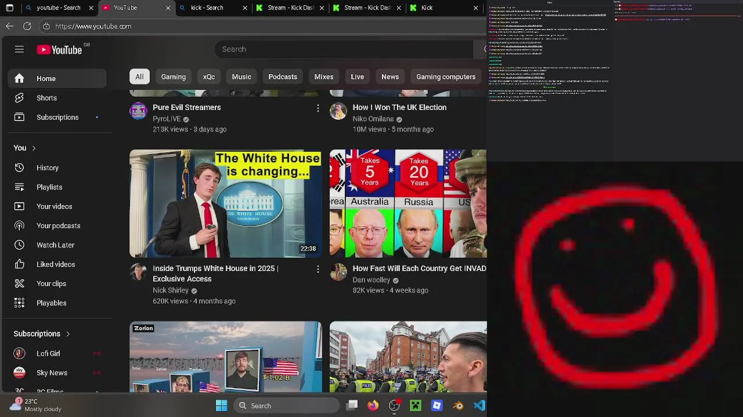Open video title Pure Evil Streamers
Viewport: 743px width, 417px height.
click(x=187, y=108)
